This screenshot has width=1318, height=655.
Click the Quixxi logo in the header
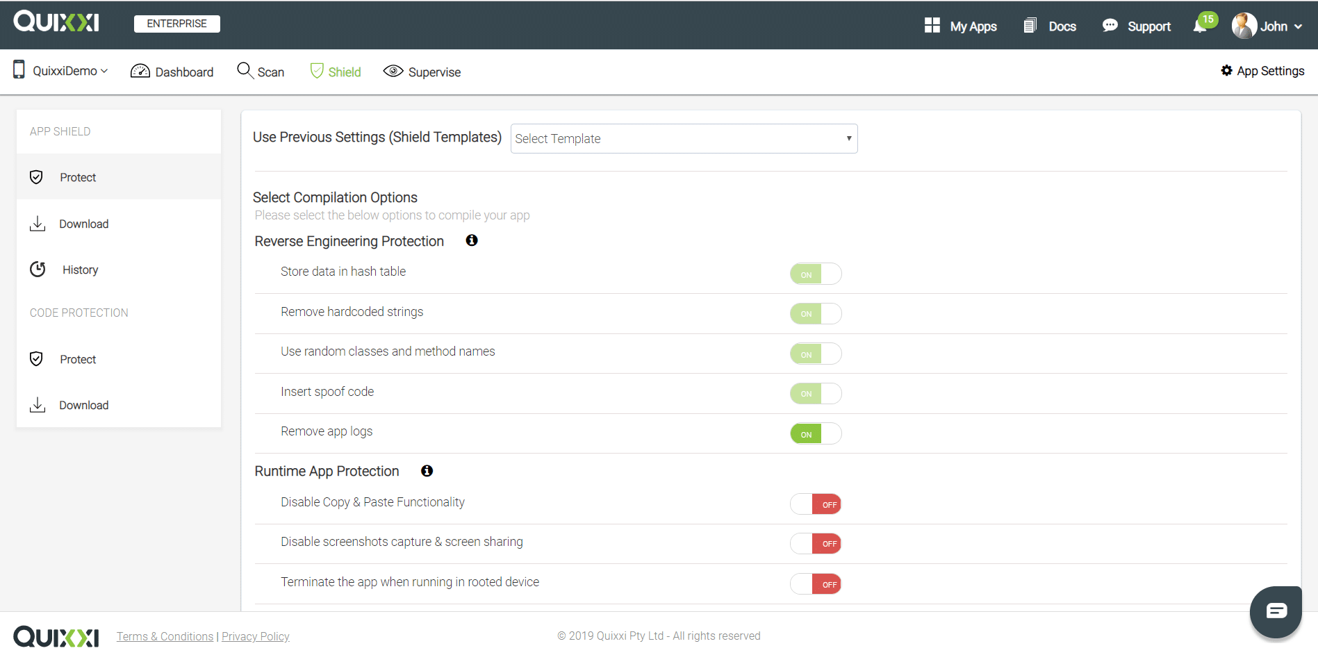[x=56, y=22]
